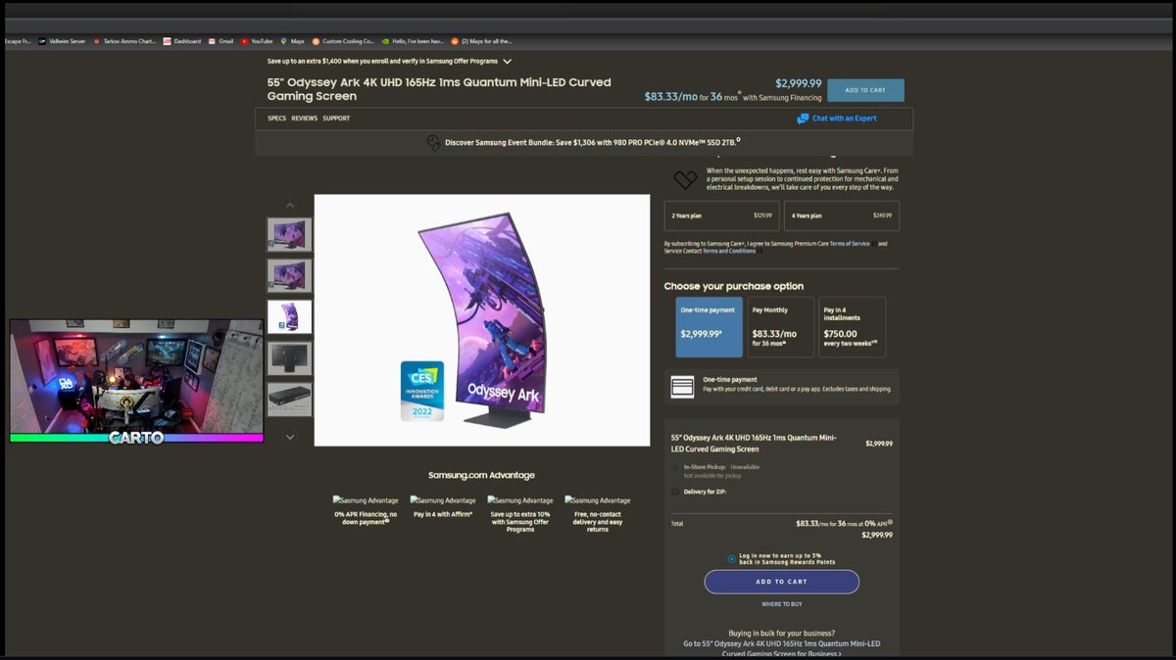Open the Chat with an Expert link
The image size is (1176, 660).
845,118
